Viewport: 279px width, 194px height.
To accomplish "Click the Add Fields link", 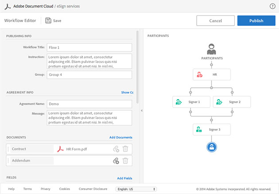I will (124, 178).
